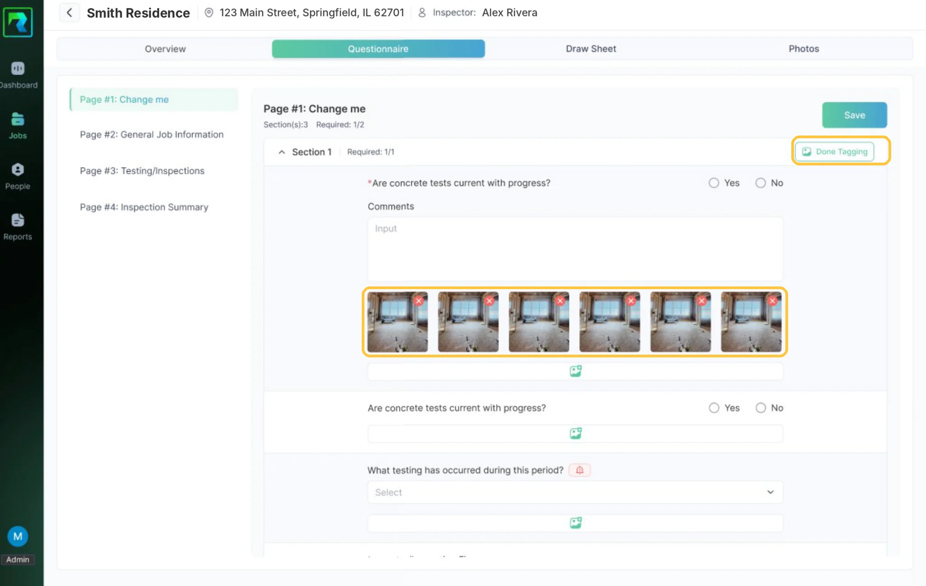Open the Dashboard sidebar icon

tap(18, 69)
